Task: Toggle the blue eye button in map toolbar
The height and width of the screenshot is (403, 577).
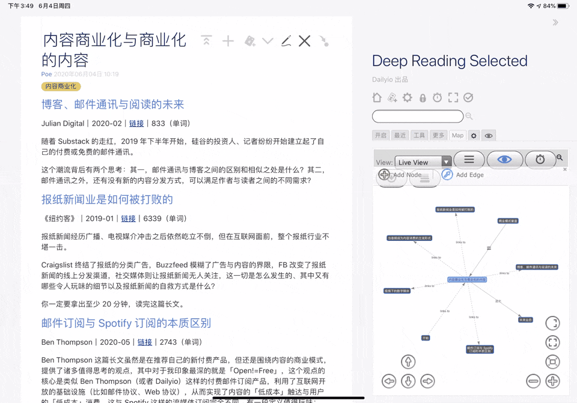Action: pyautogui.click(x=504, y=160)
